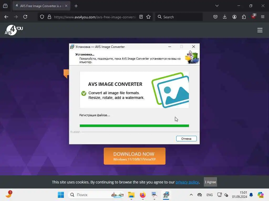Click the AVS Image Converter banner image
Image resolution: width=269 pixels, height=201 pixels.
tap(134, 90)
